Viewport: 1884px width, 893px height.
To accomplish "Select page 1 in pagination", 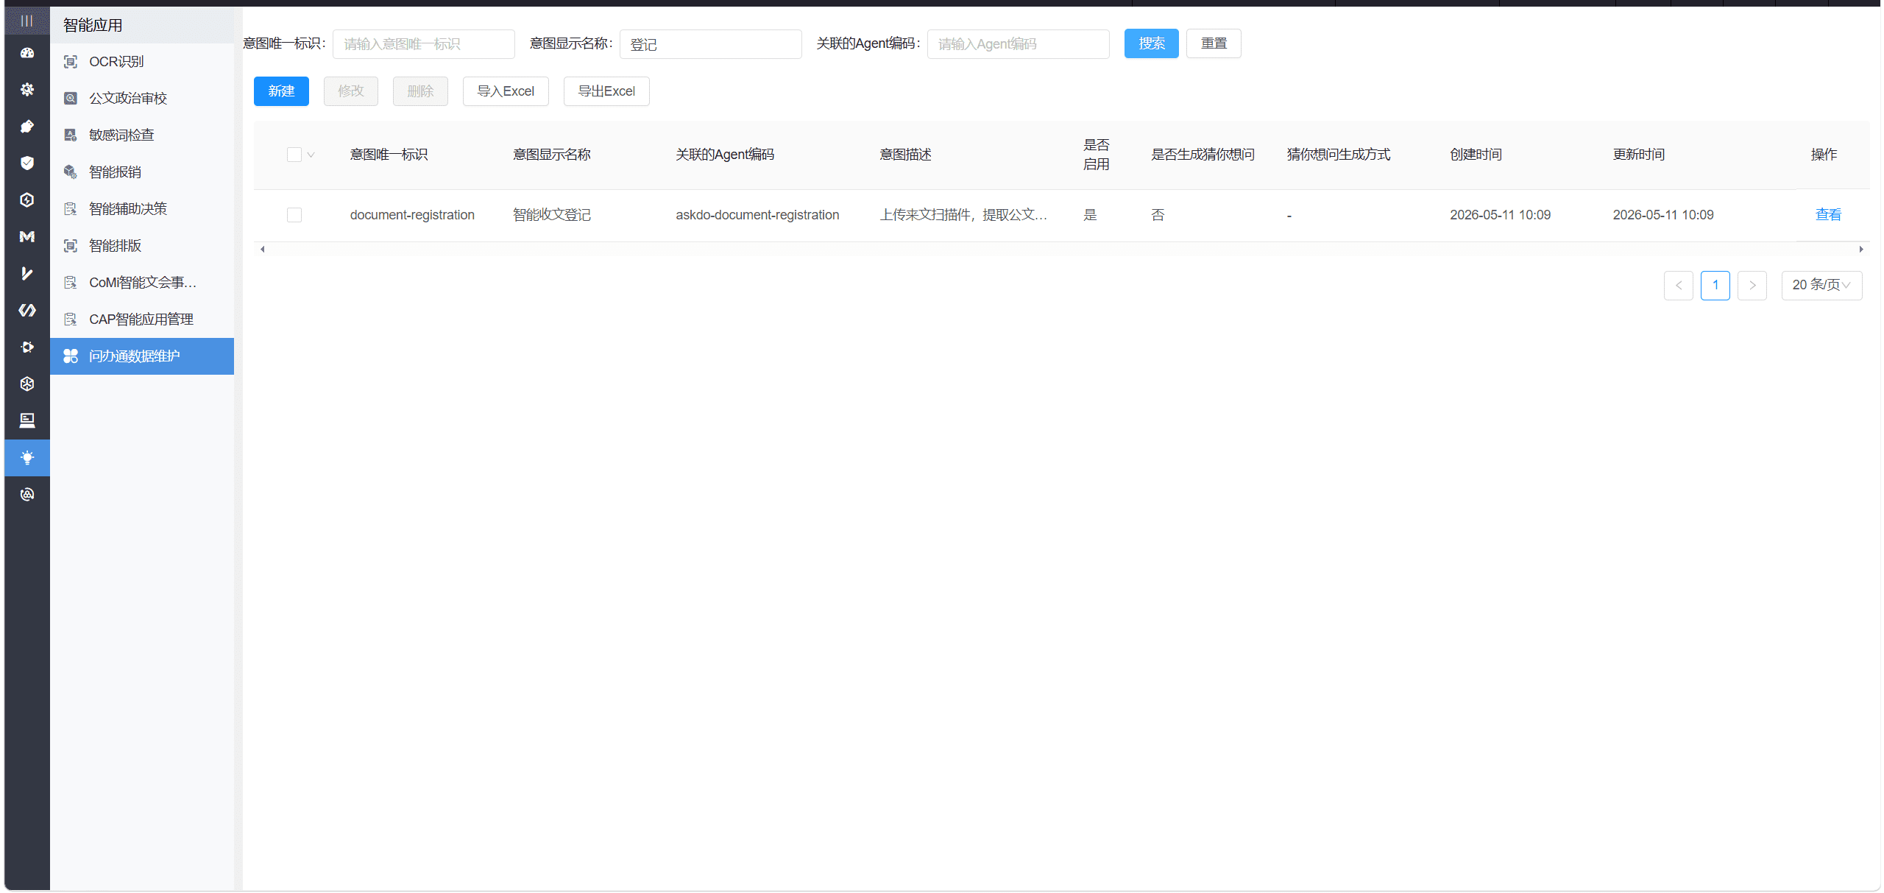I will [1715, 285].
